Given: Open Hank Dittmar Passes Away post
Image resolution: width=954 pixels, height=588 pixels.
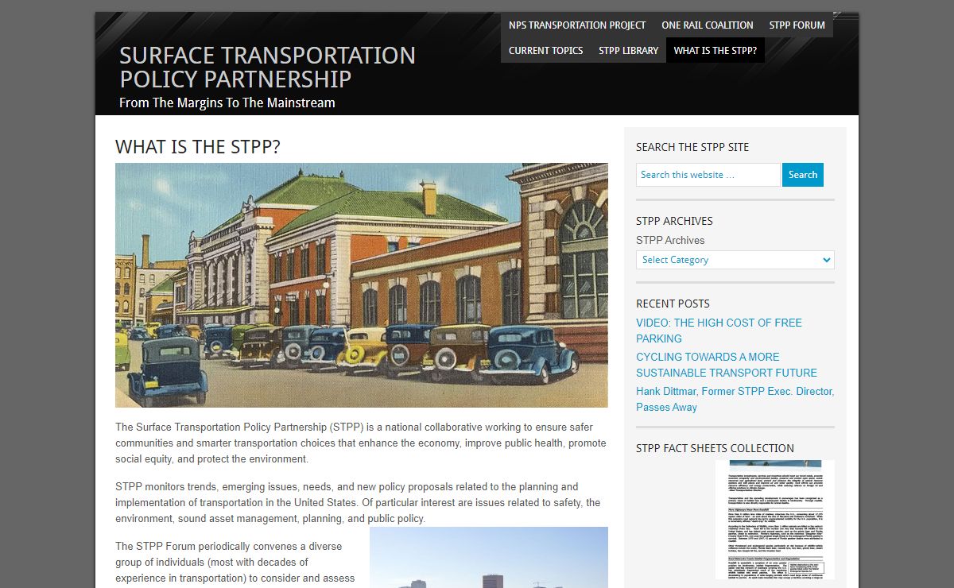Looking at the screenshot, I should 735,399.
